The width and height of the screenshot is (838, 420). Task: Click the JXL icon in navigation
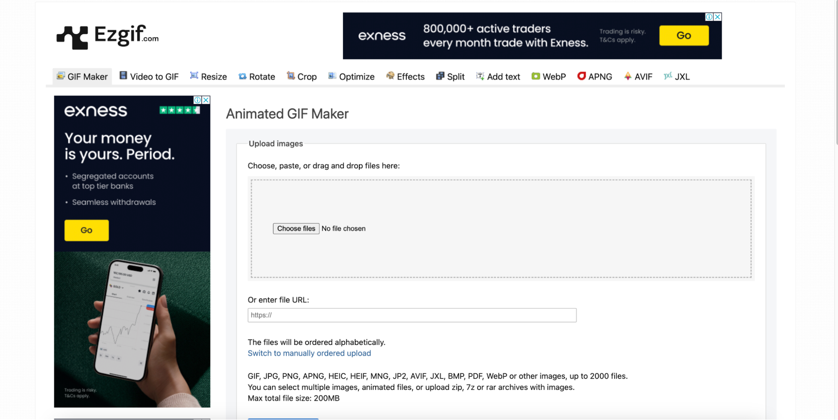coord(668,76)
